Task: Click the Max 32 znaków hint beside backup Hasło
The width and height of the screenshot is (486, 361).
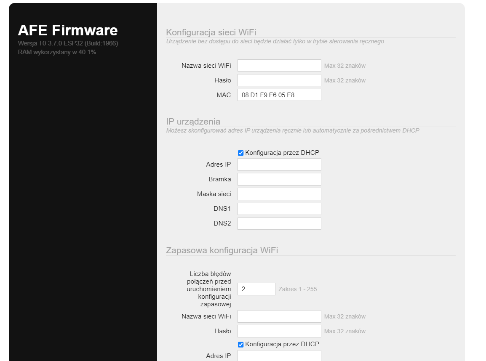Action: click(x=345, y=331)
